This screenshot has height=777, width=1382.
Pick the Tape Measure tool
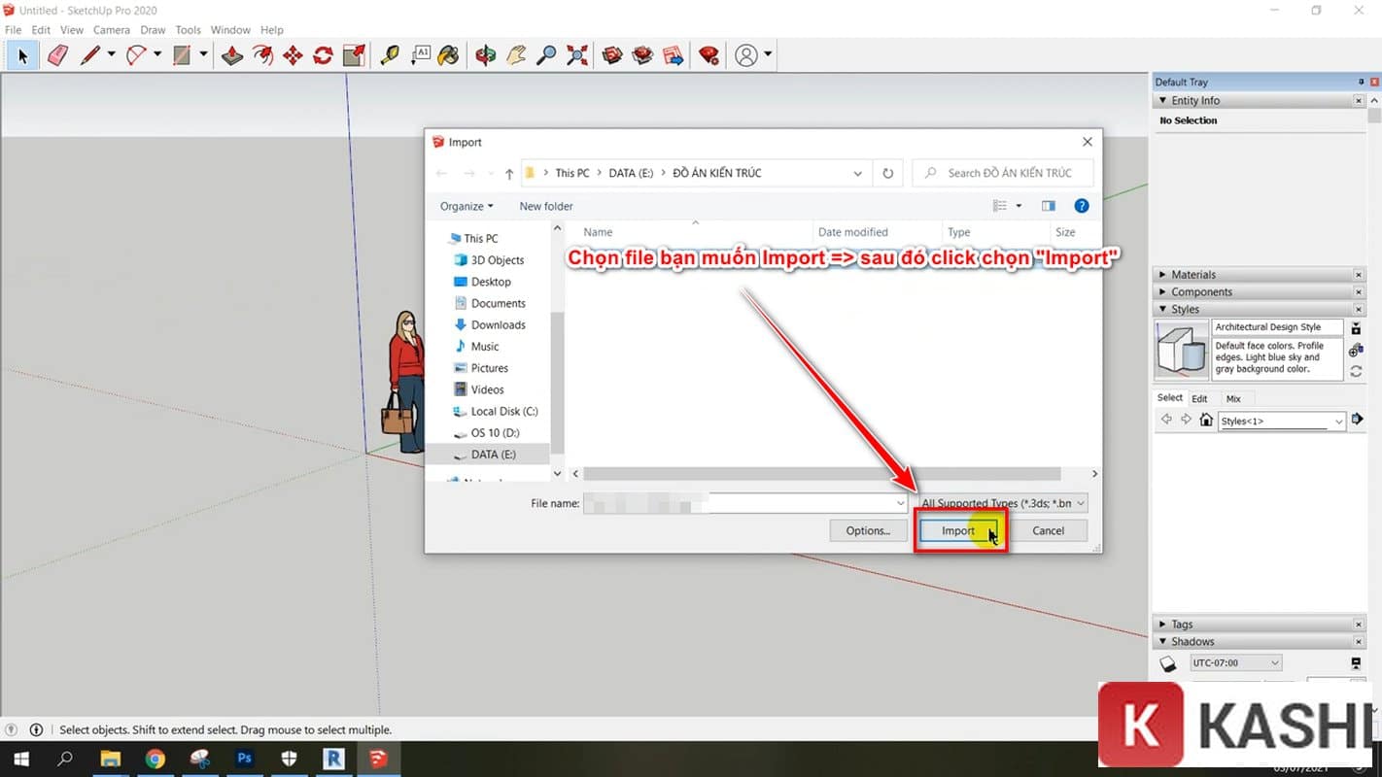(x=390, y=55)
